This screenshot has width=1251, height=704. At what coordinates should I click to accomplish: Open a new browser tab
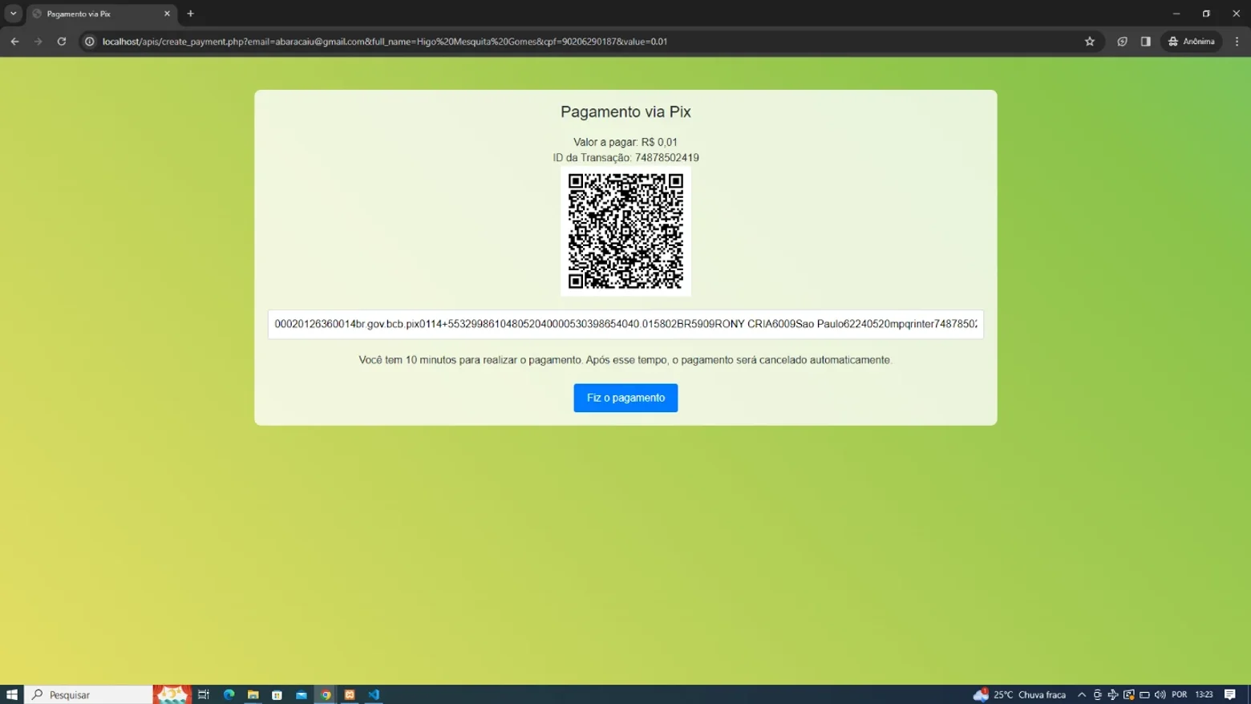click(190, 14)
